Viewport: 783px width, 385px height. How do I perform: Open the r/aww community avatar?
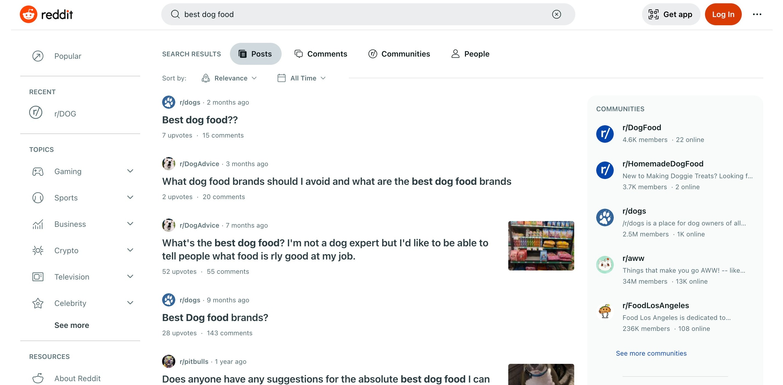pyautogui.click(x=605, y=264)
